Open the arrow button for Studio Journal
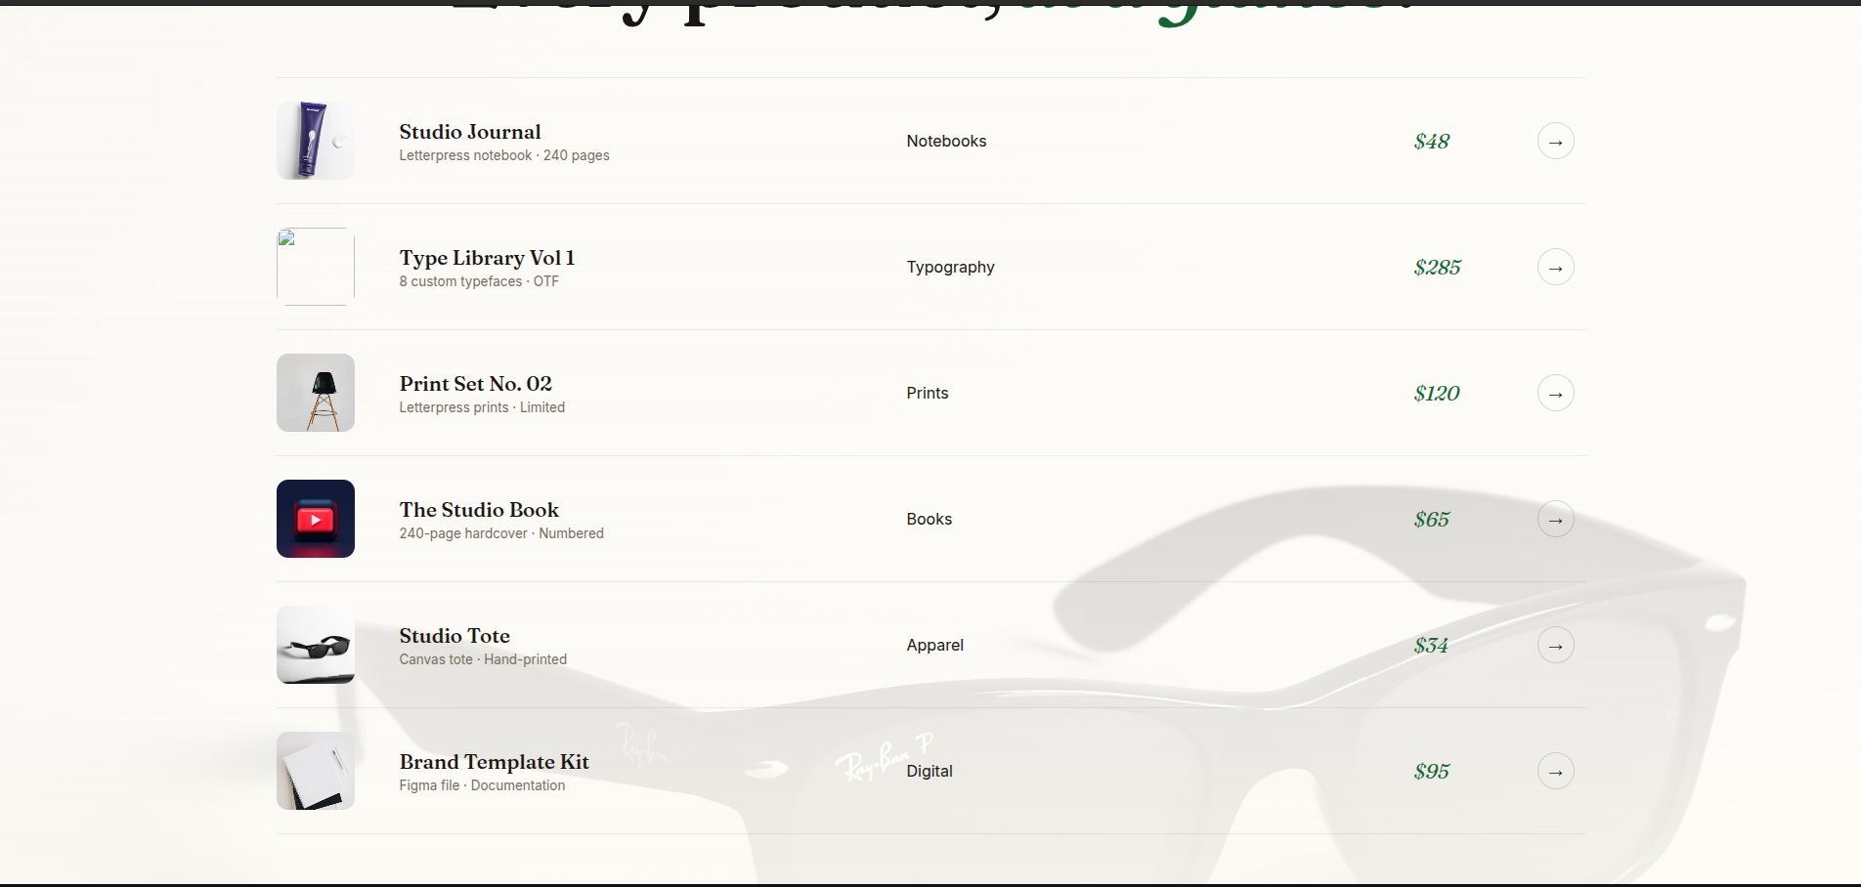Image resolution: width=1861 pixels, height=887 pixels. (x=1555, y=142)
